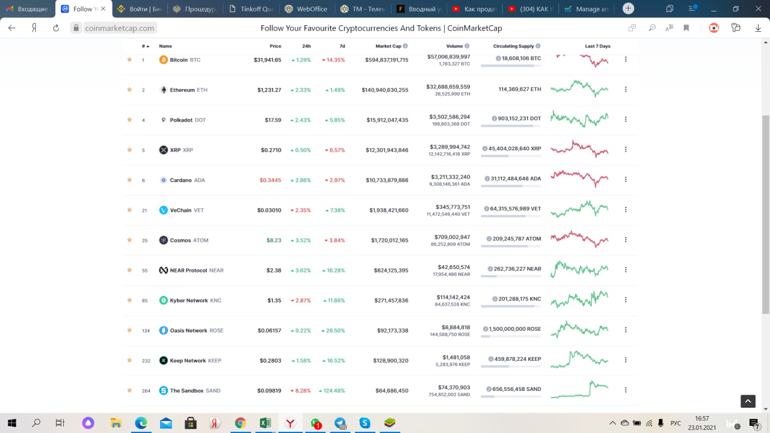Toggle the XRP watchlist star
Screen dimensions: 770x433
tap(129, 150)
